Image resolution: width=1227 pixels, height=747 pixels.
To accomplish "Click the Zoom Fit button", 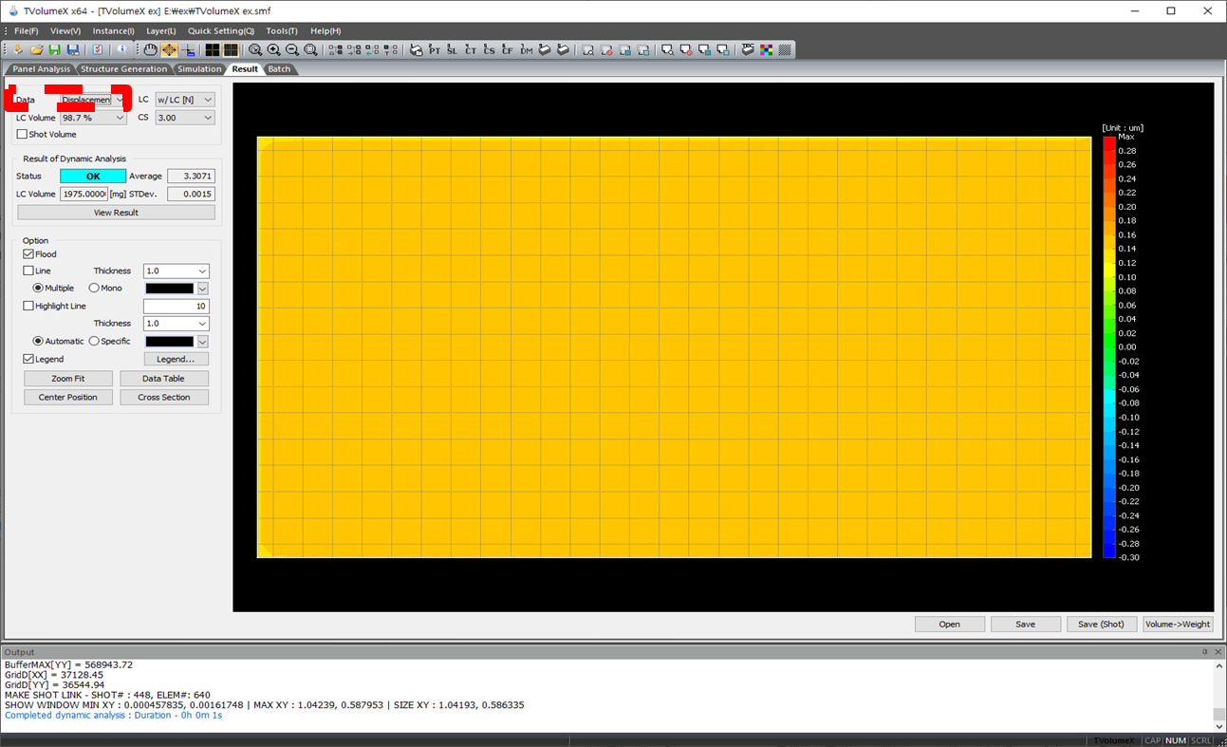I will pyautogui.click(x=68, y=379).
